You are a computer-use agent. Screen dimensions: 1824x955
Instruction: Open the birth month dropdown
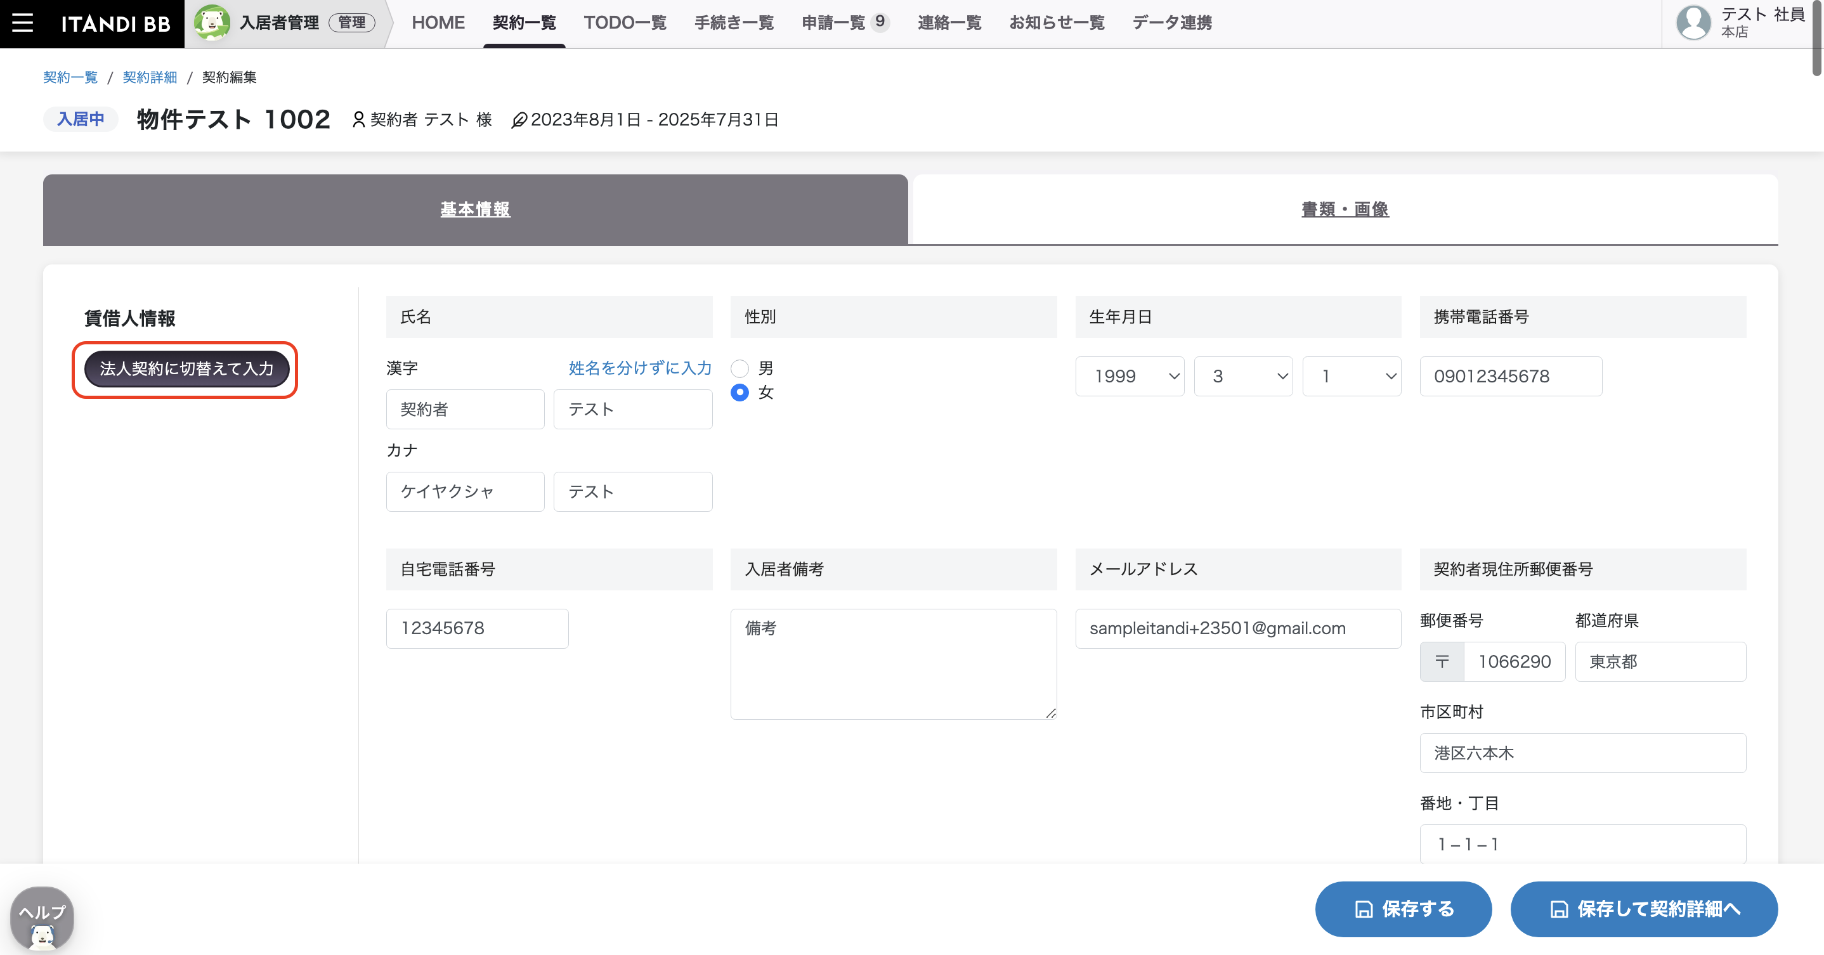click(x=1242, y=376)
